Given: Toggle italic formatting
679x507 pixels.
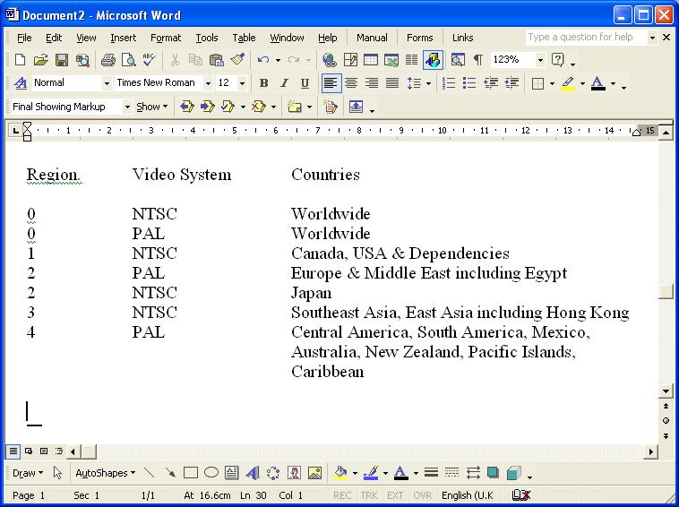Looking at the screenshot, I should pyautogui.click(x=284, y=82).
